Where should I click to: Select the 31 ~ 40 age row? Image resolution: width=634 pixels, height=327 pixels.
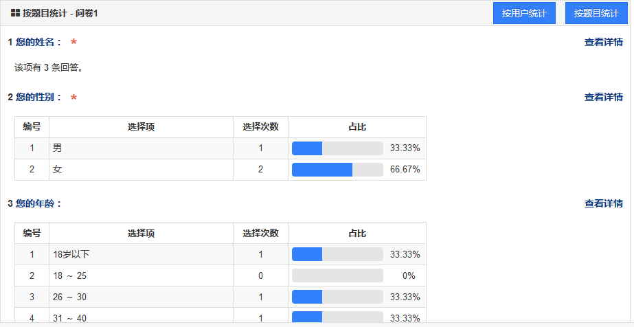220,317
